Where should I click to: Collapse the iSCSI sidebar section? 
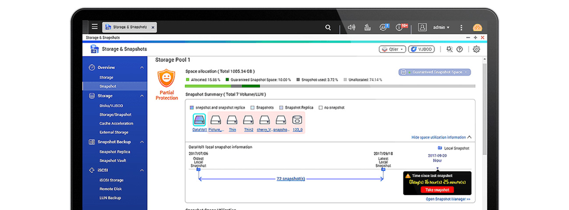pos(142,170)
